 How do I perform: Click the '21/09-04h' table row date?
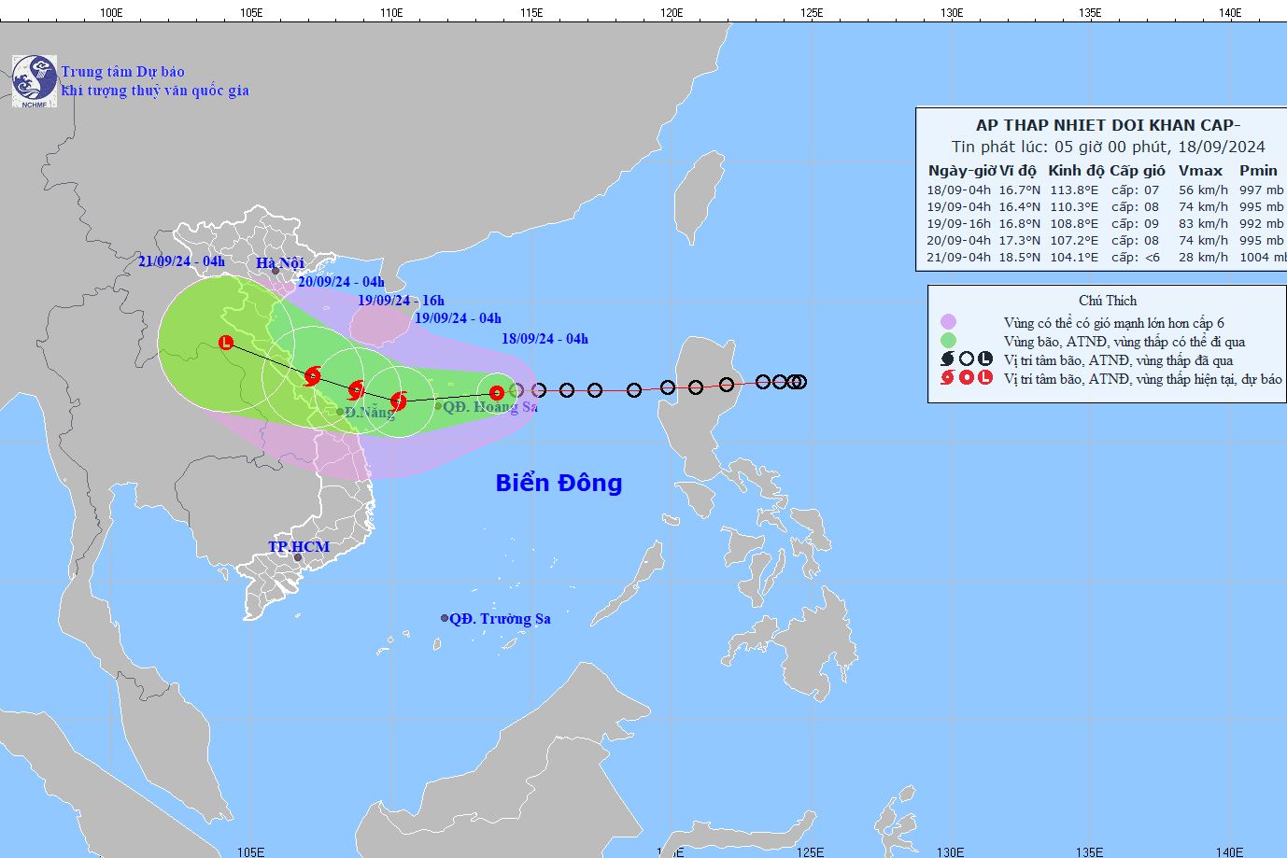[959, 258]
